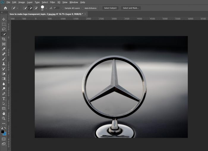This screenshot has width=208, height=151.
Task: Open the Select menu
Action: coord(45,2)
